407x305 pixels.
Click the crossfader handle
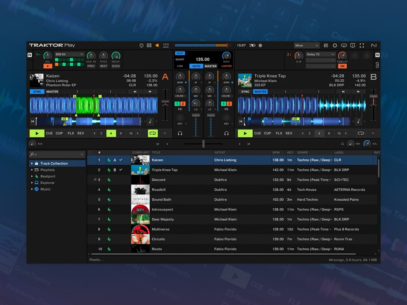(203, 144)
